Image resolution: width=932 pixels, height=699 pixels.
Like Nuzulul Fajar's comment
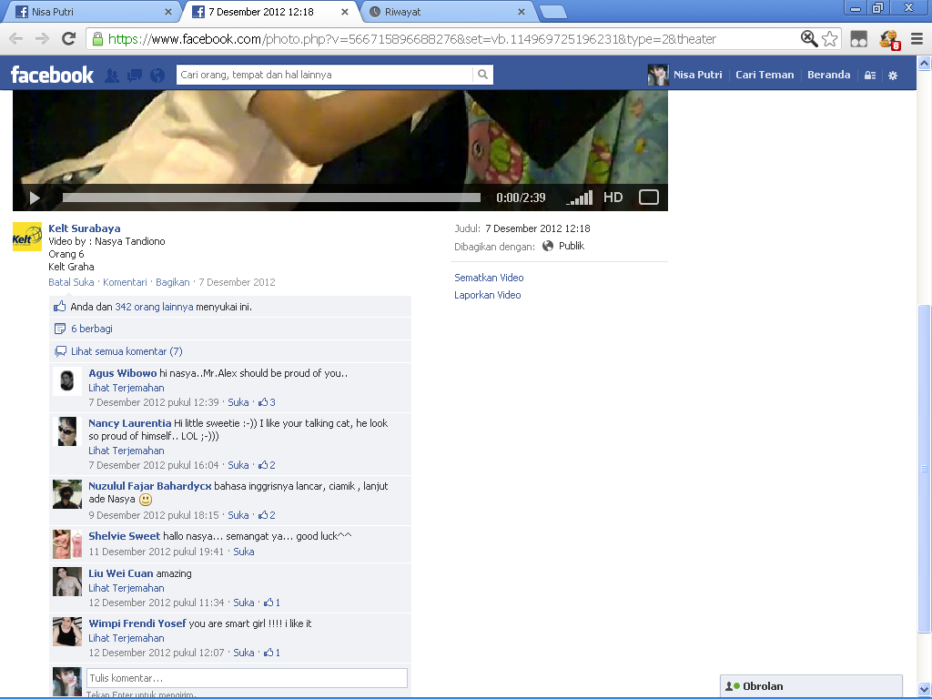pos(238,515)
